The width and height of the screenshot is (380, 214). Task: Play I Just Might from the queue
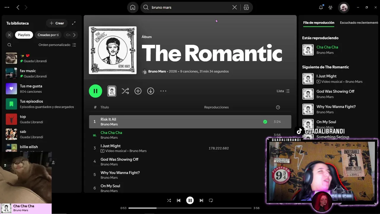[339, 79]
